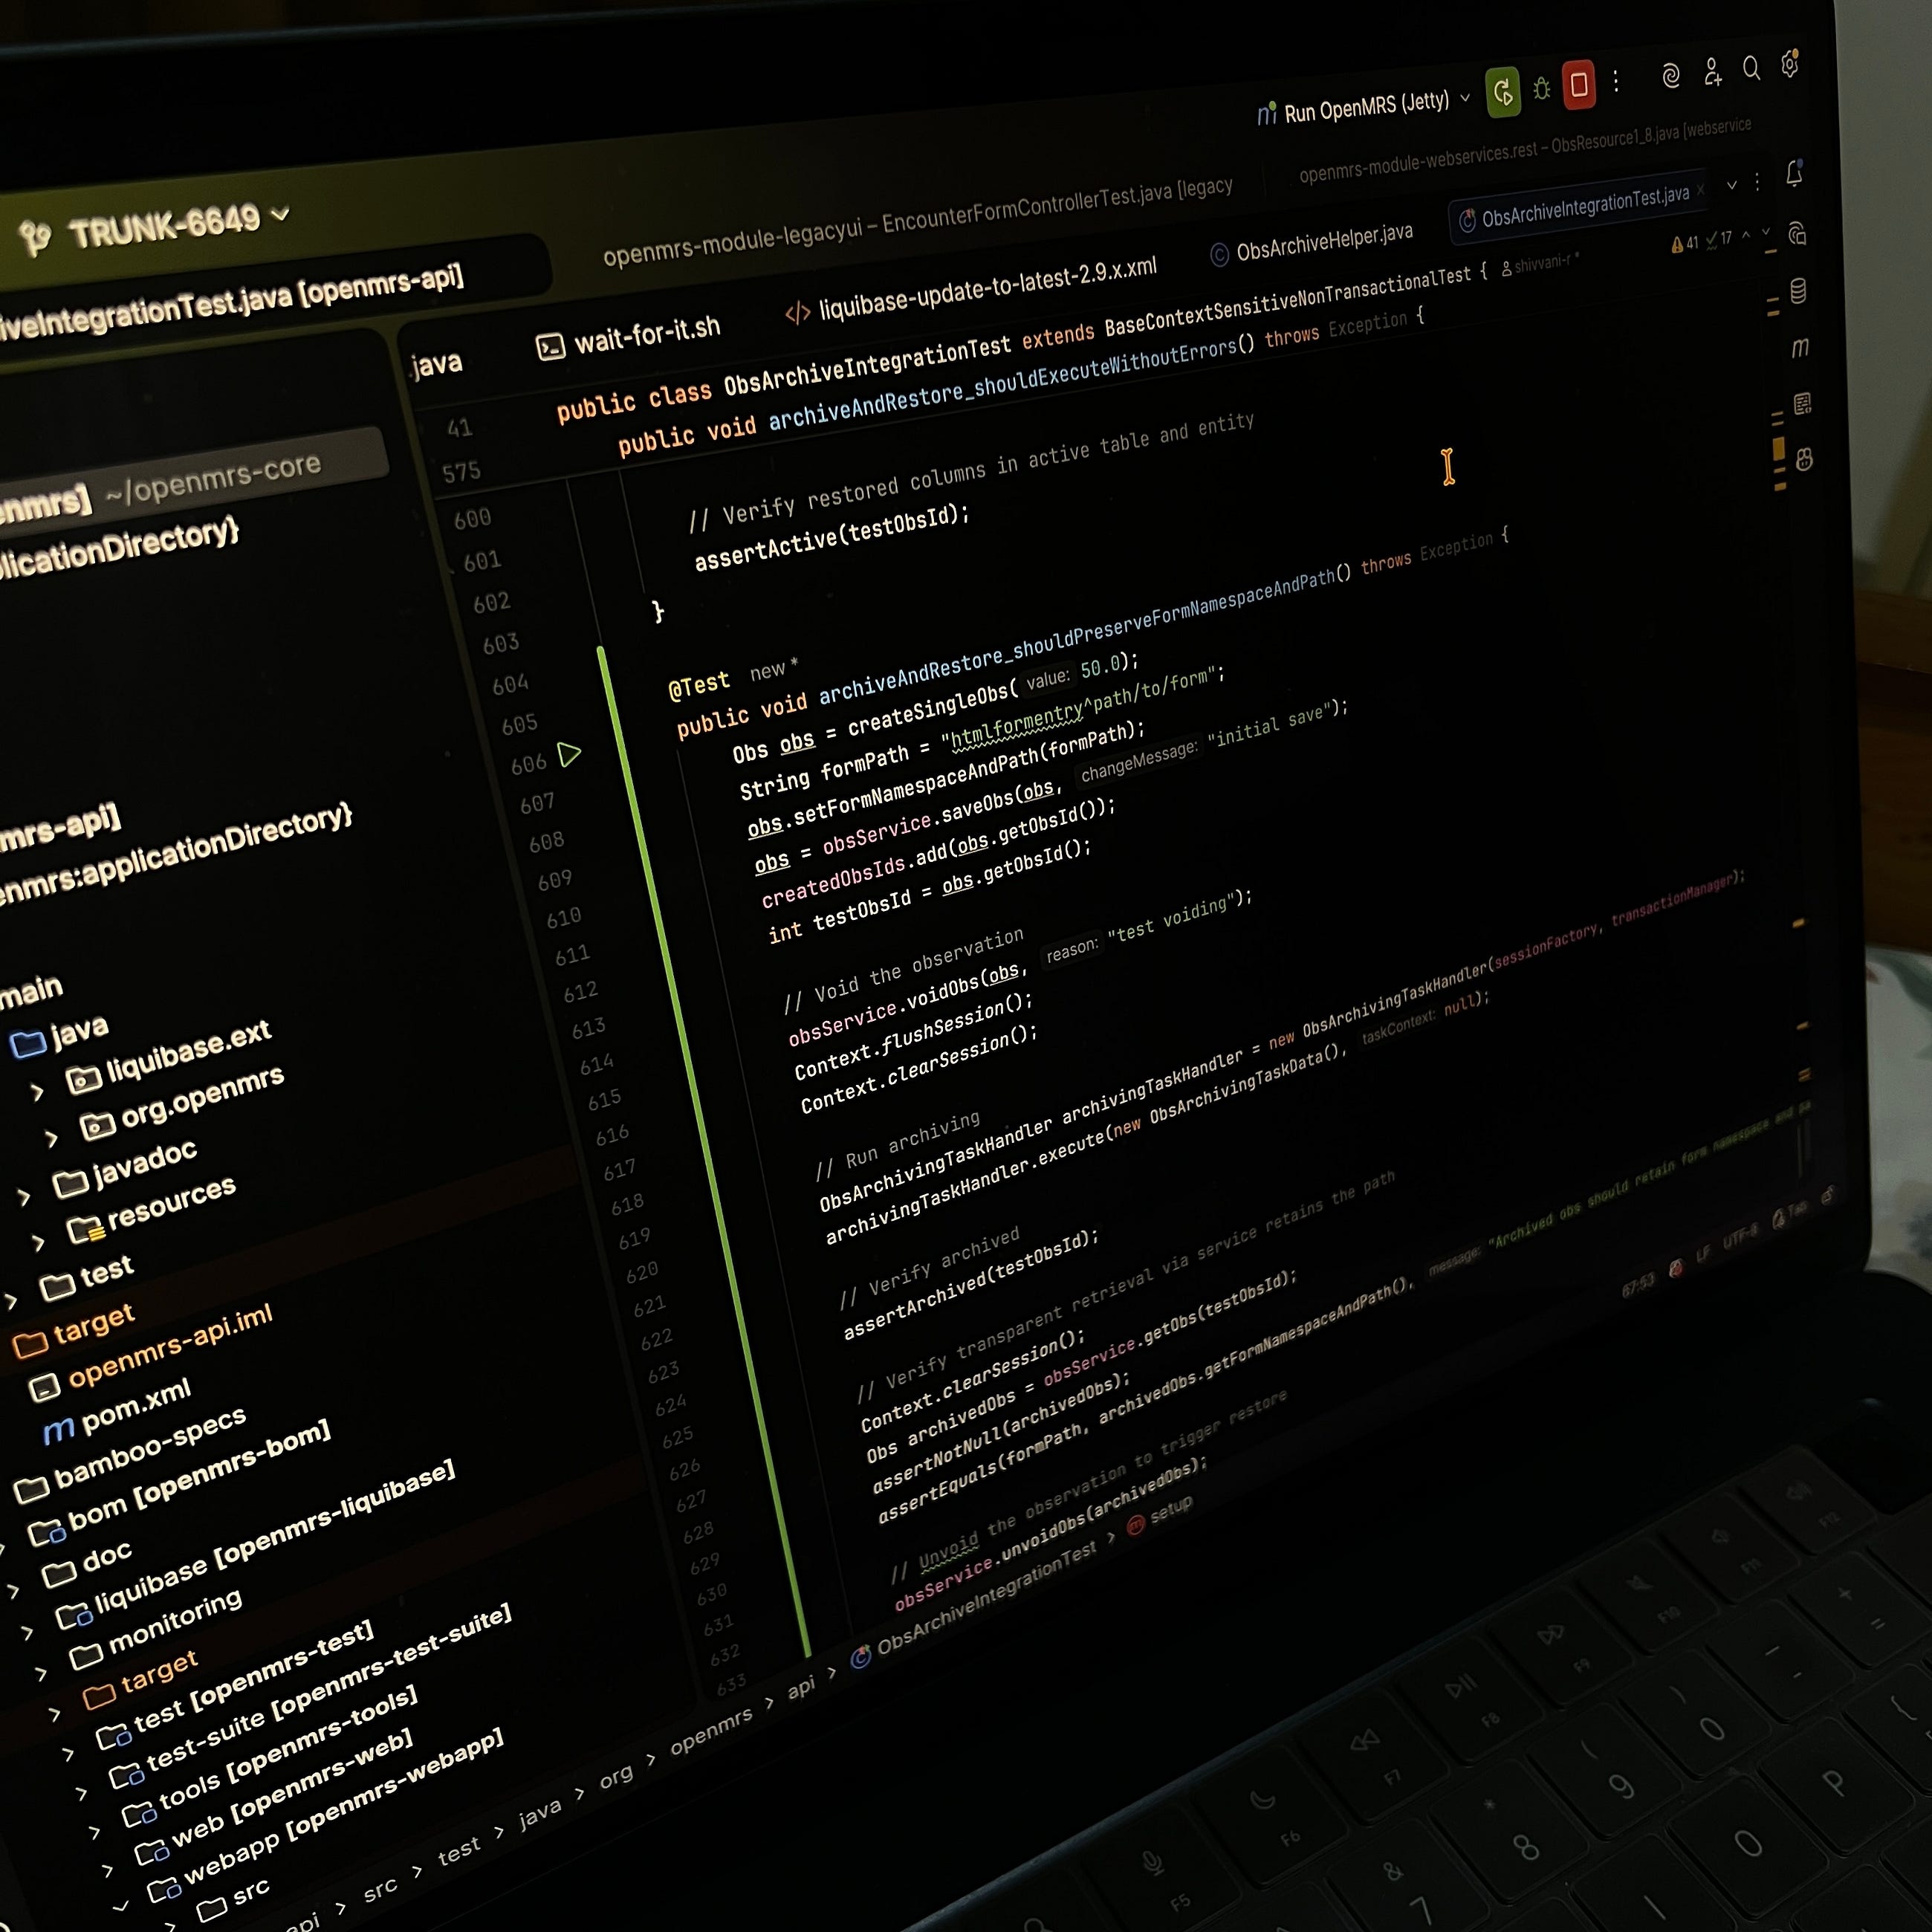Stop the running process with the red button
Image resolution: width=1932 pixels, height=1932 pixels.
coord(1579,84)
